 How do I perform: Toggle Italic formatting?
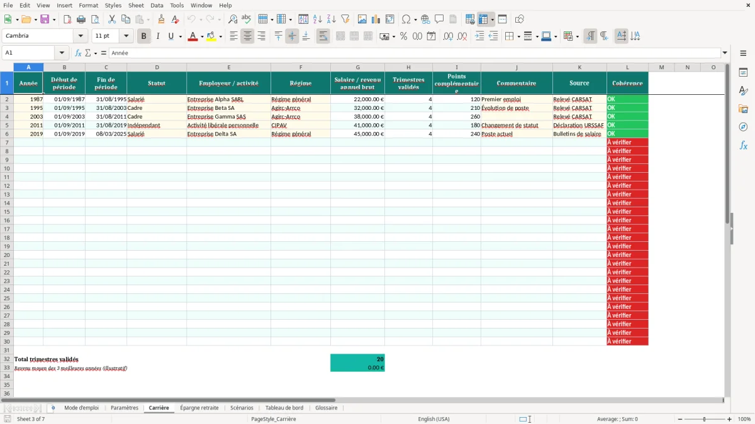point(157,36)
